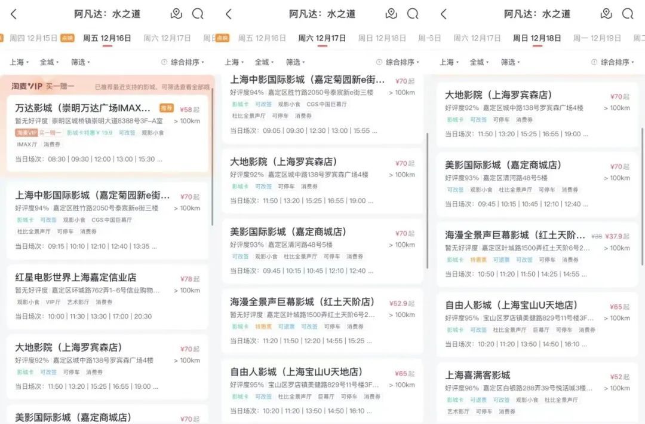This screenshot has height=424, width=645.
Task: Open map location icon on 12月18日 screen
Action: 606,14
